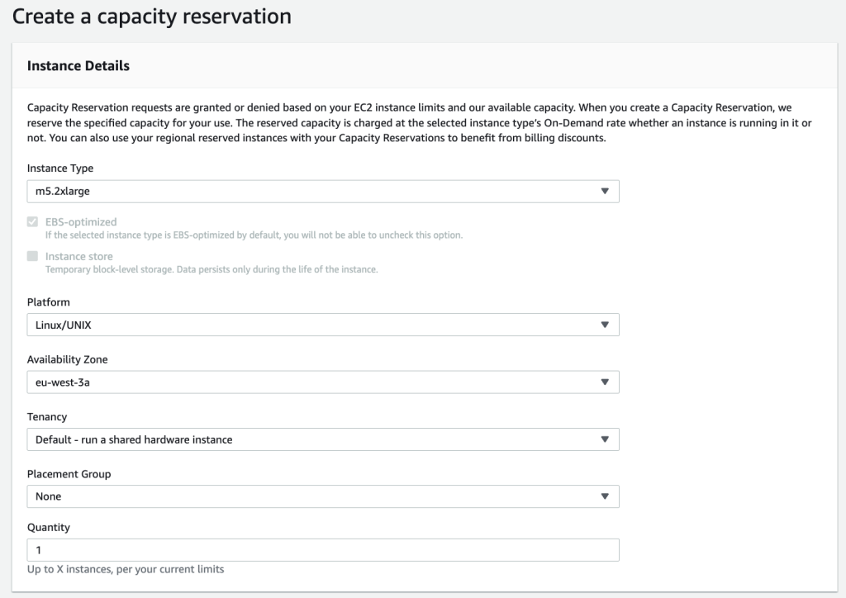Open the eu-west-3a zone selector
Image resolution: width=846 pixels, height=598 pixels.
click(314, 382)
